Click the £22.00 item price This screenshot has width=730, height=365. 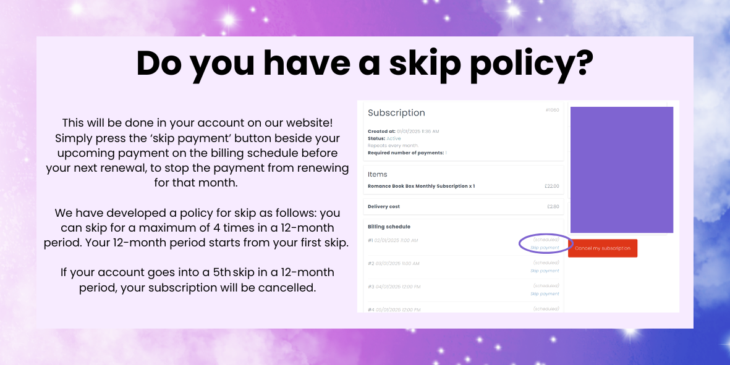coord(553,186)
